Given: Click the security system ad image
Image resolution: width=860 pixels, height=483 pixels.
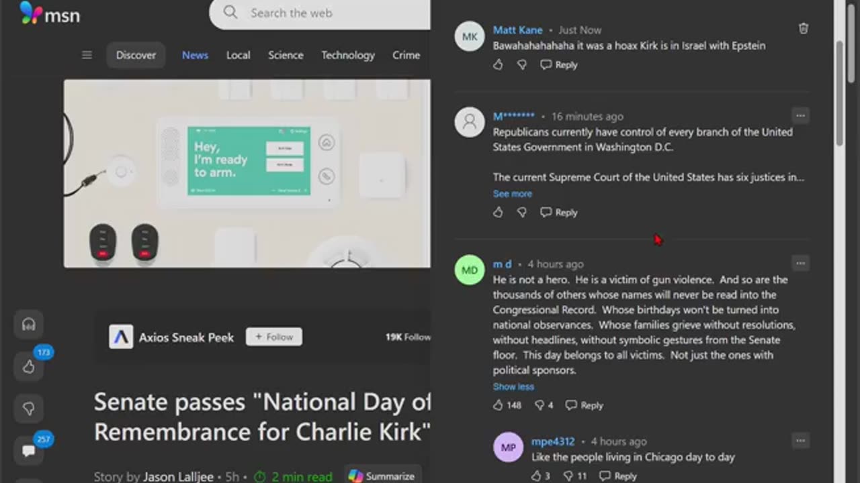Looking at the screenshot, I should (x=247, y=174).
